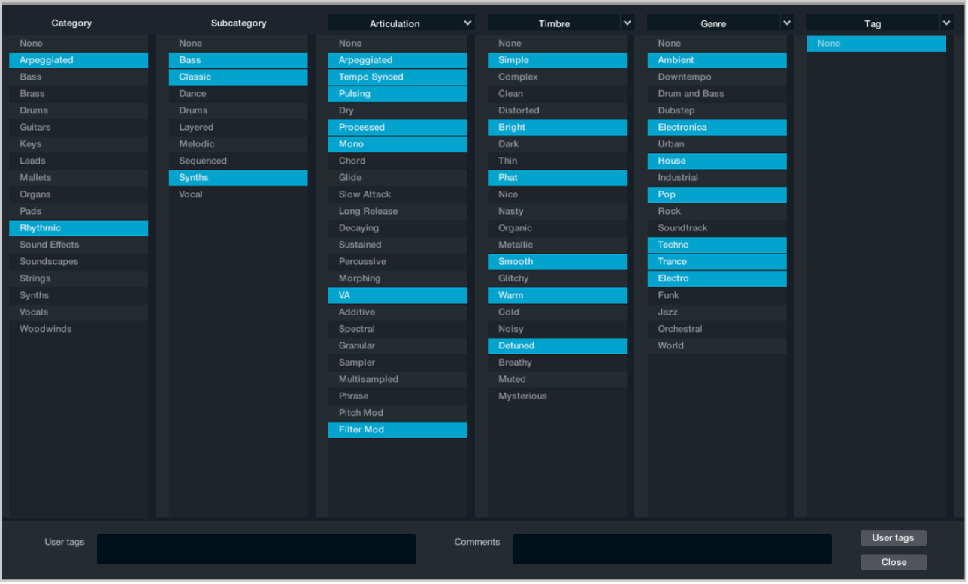Screen dimensions: 968x584
Task: Deselect the Detuned timbre
Action: [556, 345]
